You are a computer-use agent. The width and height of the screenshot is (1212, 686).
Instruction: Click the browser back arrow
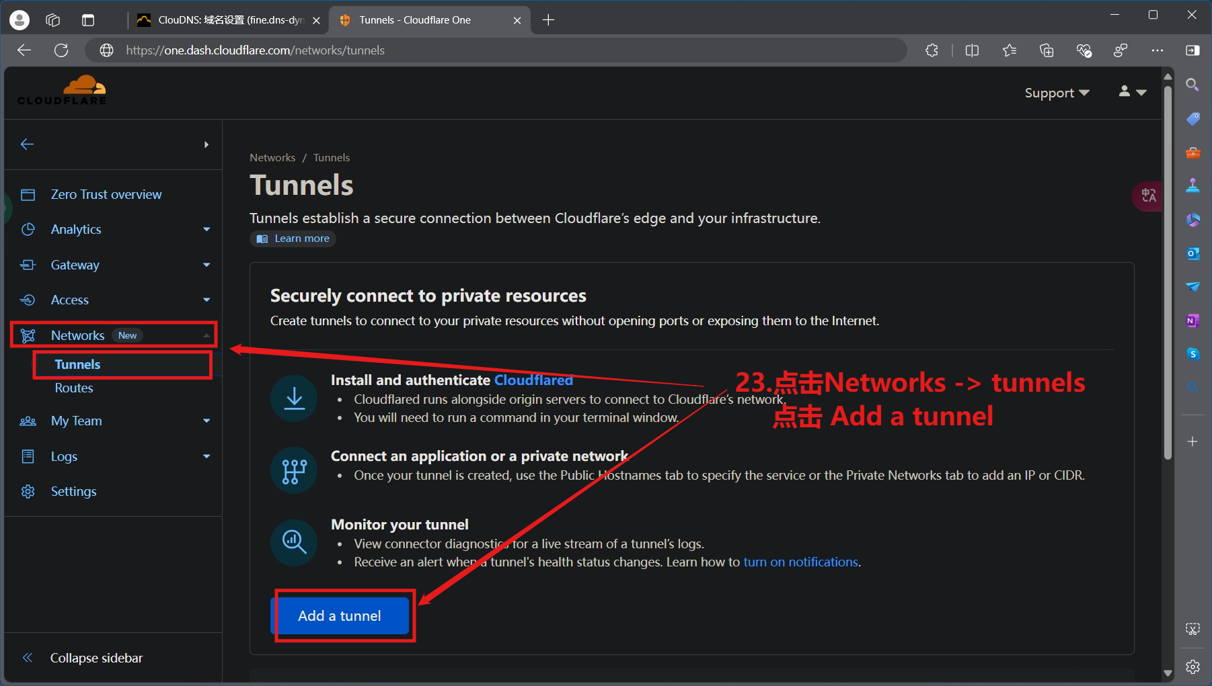24,50
